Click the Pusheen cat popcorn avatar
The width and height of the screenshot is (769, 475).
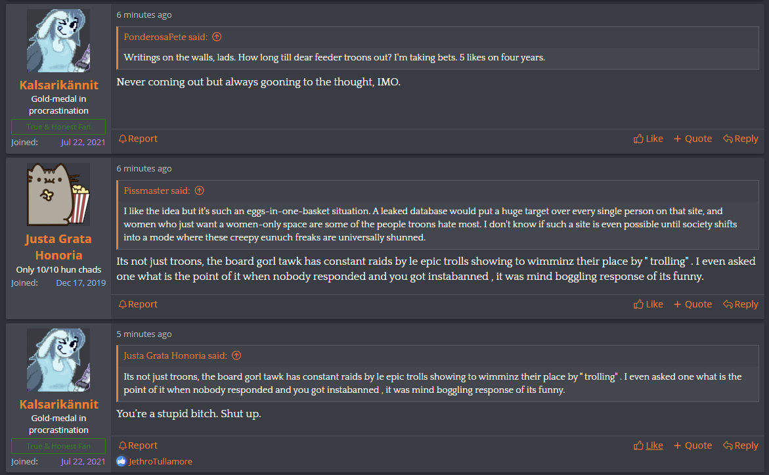pyautogui.click(x=58, y=194)
